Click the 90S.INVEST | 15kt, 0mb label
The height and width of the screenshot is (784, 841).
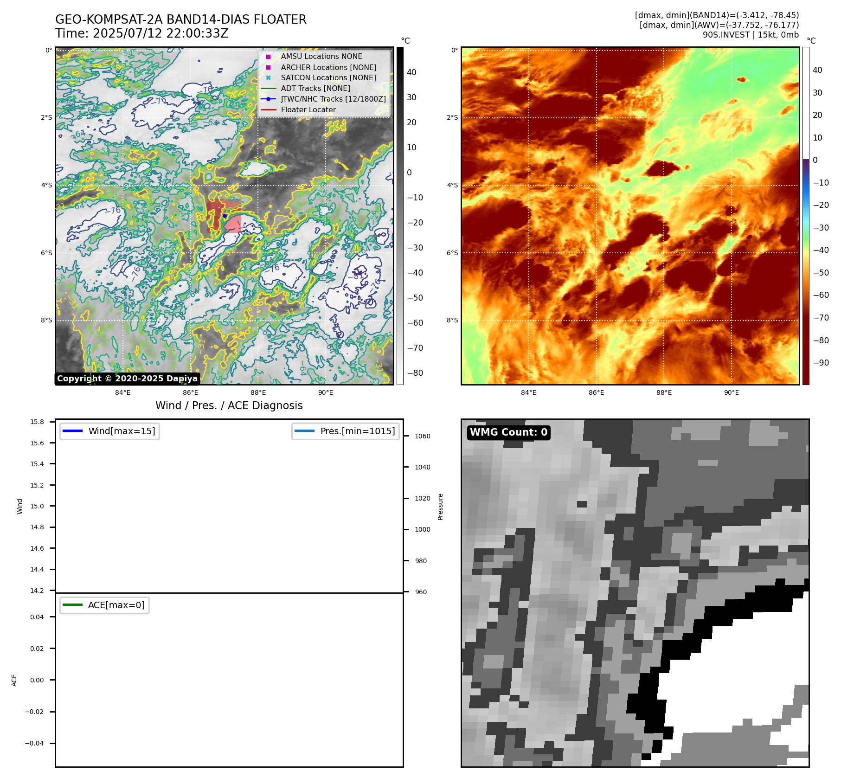point(751,35)
